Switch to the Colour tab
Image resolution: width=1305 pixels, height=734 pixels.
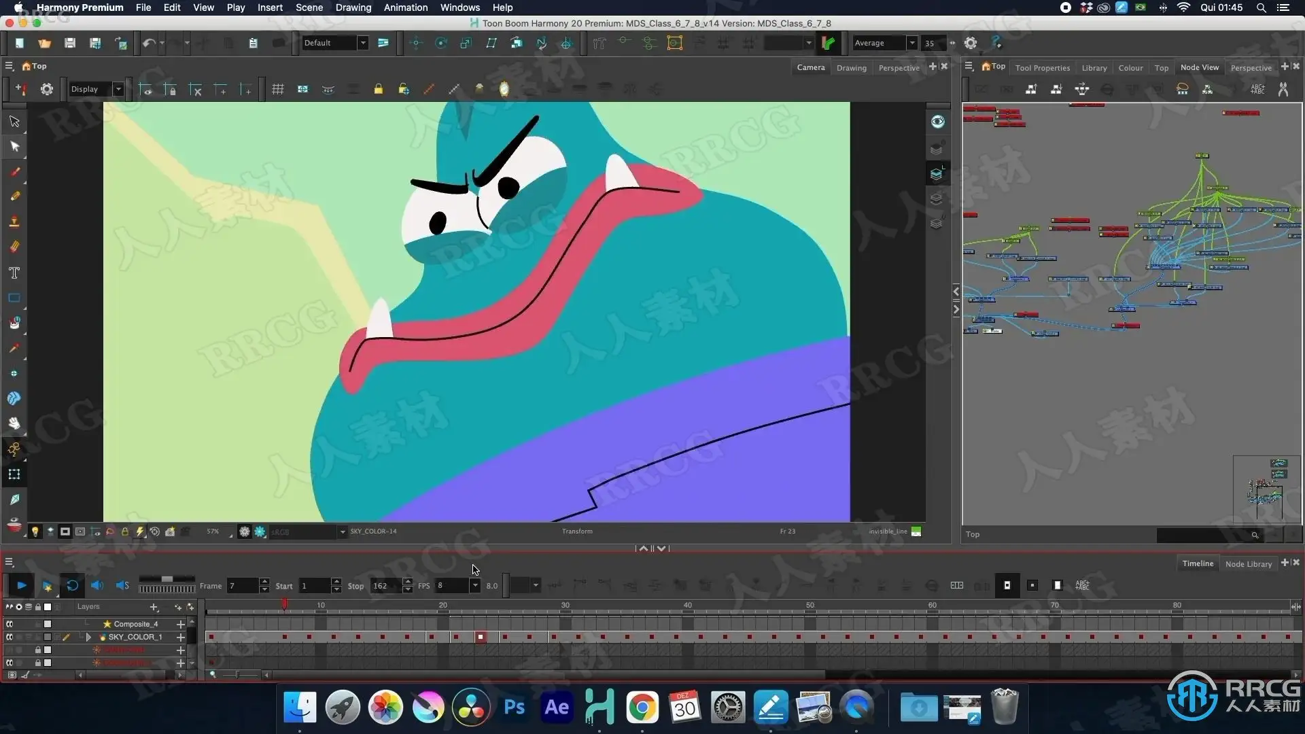1131,68
